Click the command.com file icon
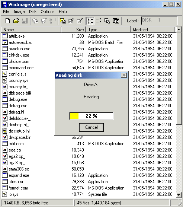Image resolution: width=183 pixels, height=207 pixels. [x=5, y=68]
